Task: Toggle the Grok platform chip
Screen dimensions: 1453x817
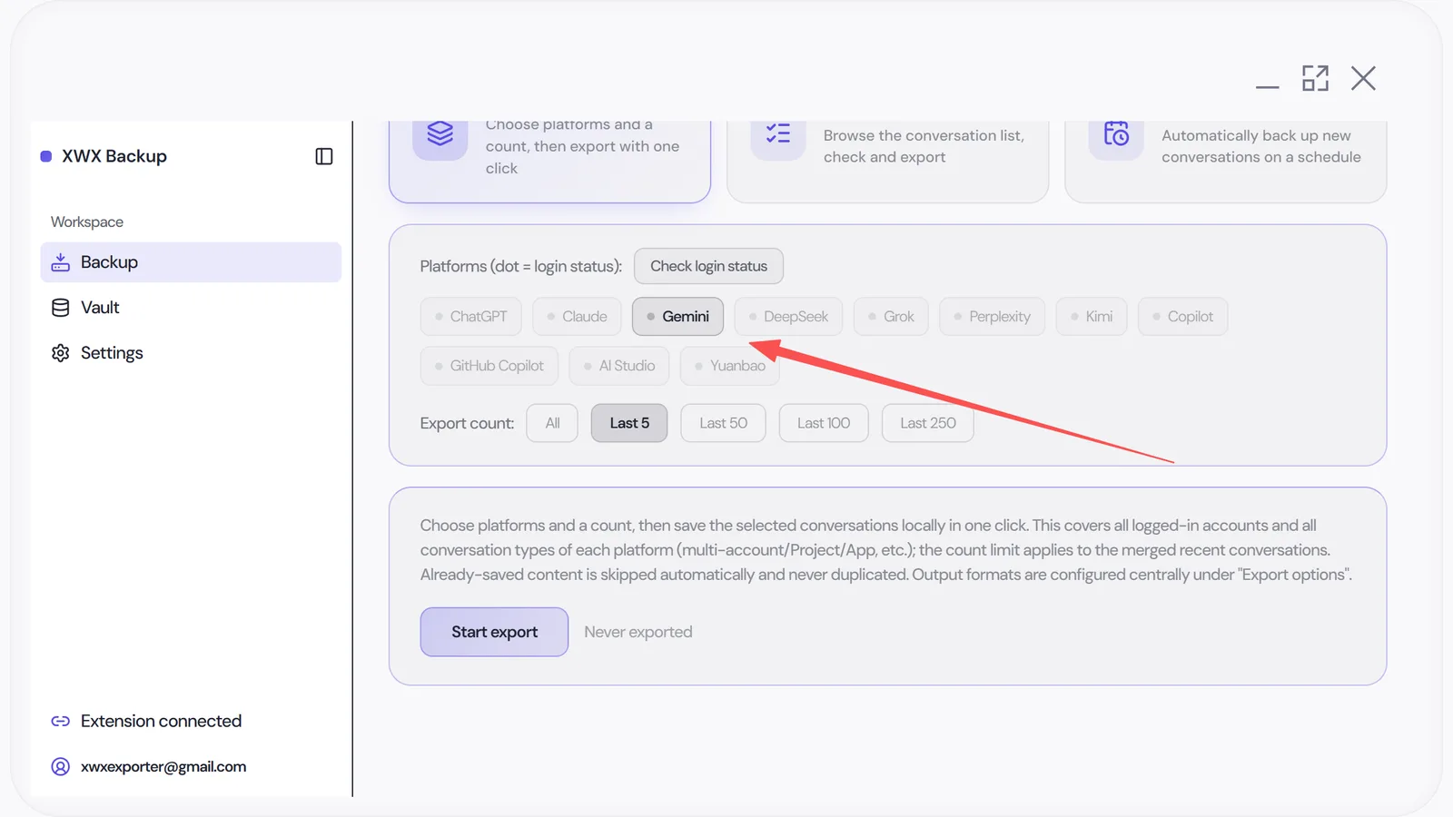Action: tap(891, 317)
